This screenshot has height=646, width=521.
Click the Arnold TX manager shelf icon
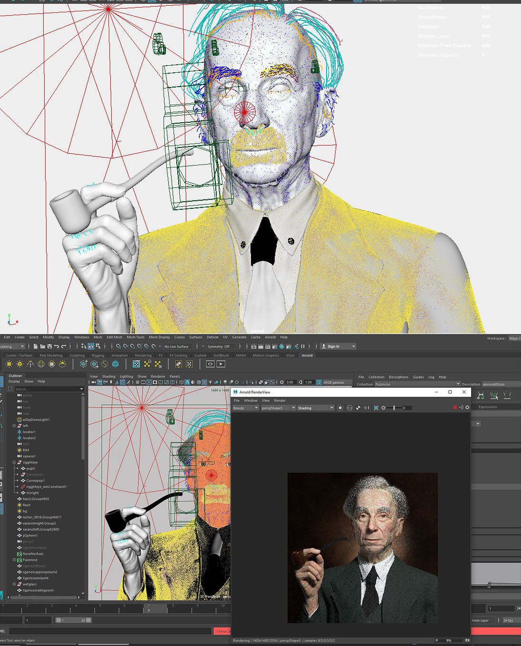[x=136, y=364]
